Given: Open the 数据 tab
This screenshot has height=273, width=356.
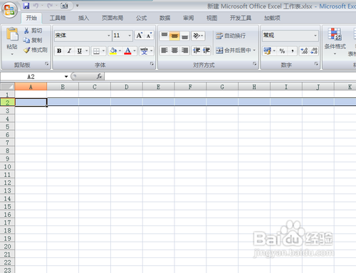Looking at the screenshot, I should (x=165, y=18).
